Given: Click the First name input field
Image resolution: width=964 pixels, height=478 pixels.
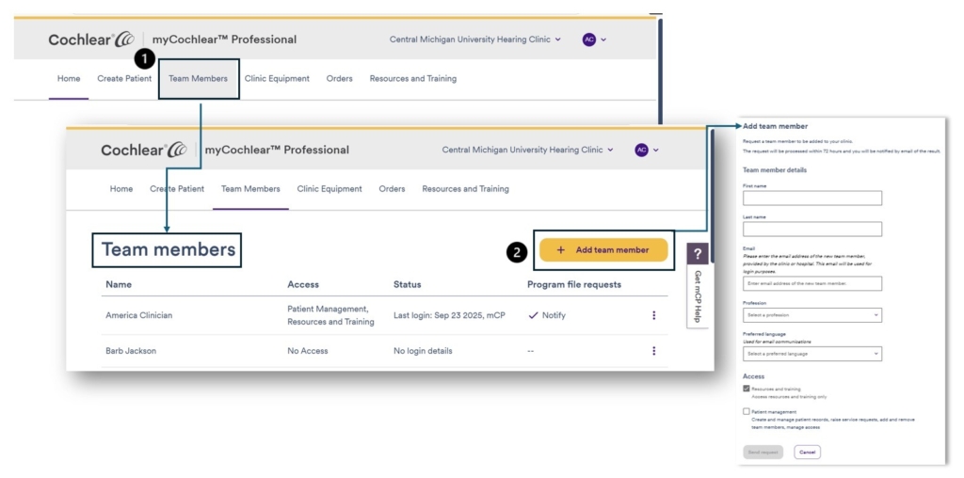Looking at the screenshot, I should (811, 199).
